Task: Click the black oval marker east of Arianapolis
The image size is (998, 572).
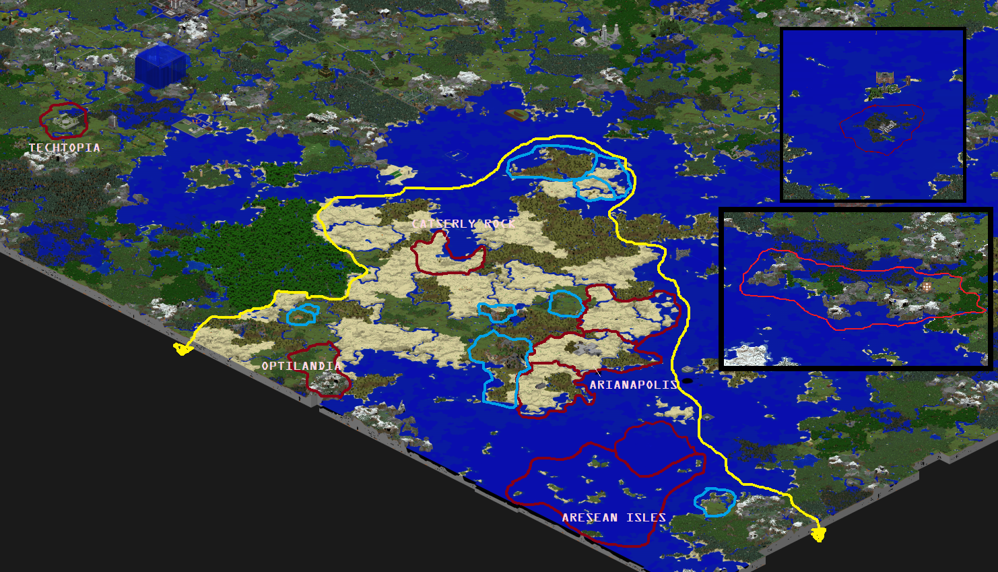Action: tap(687, 381)
